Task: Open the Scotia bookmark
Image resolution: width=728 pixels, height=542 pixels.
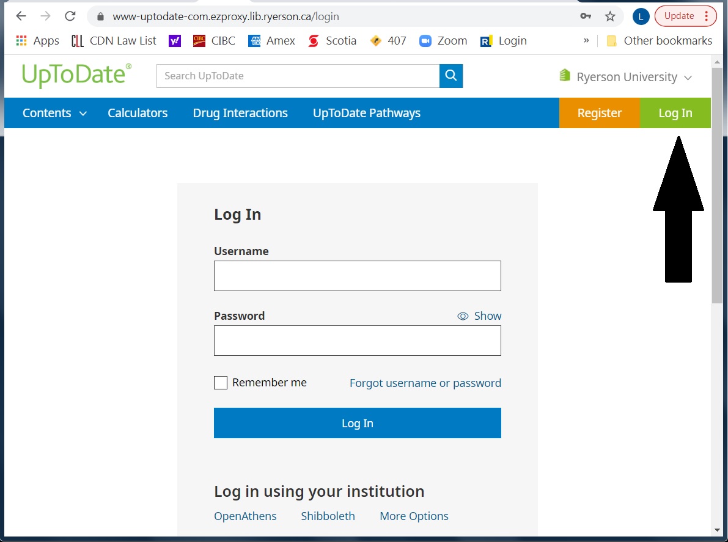Action: pos(333,41)
